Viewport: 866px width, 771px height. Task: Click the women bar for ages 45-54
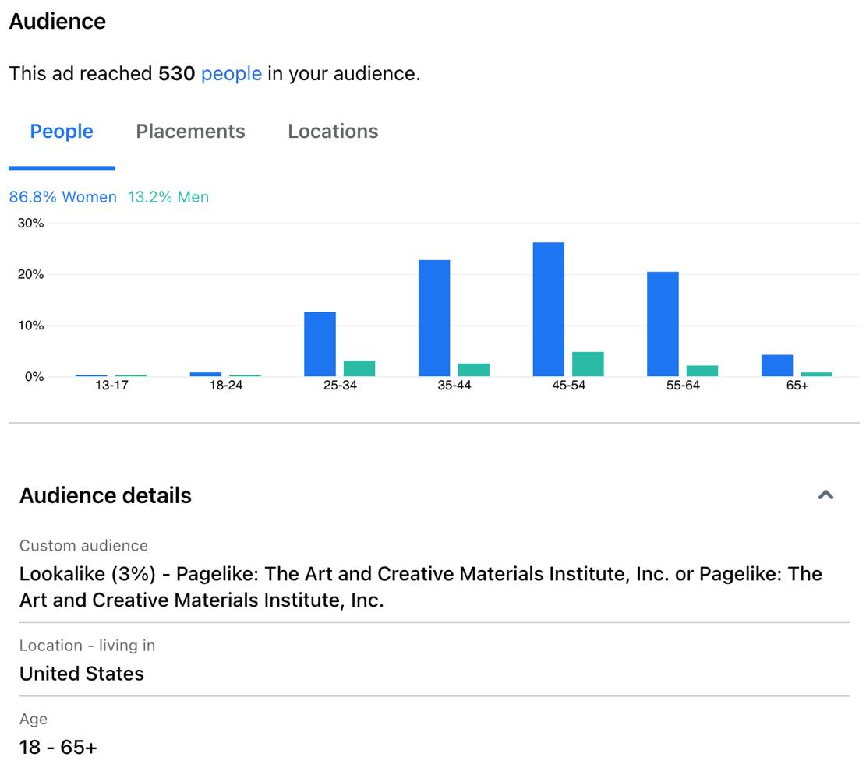[549, 310]
